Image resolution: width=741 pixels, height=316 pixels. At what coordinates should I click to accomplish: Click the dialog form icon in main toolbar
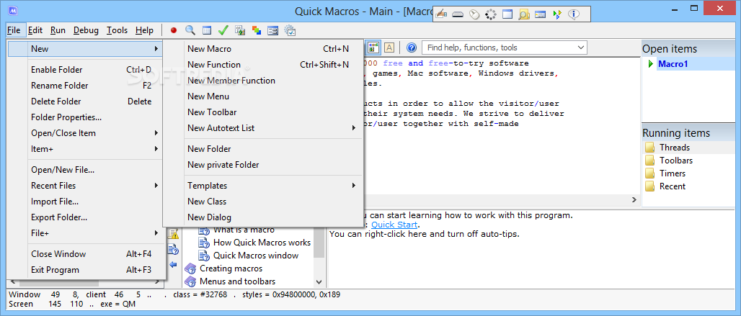click(272, 30)
